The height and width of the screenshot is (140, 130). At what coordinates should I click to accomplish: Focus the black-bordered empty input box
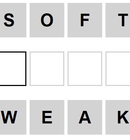13,69
